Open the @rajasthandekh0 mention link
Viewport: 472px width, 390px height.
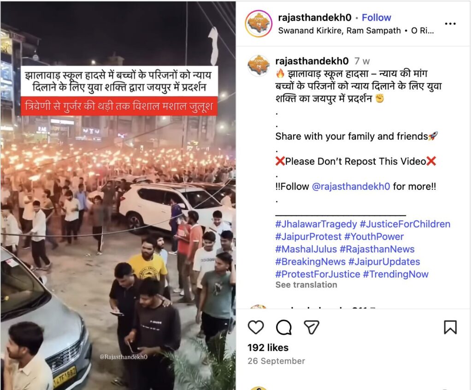(x=351, y=186)
